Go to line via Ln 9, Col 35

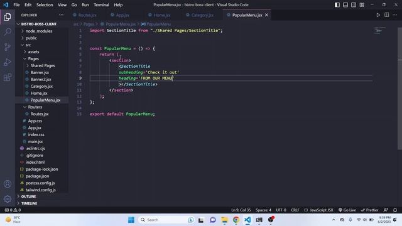[241, 210]
